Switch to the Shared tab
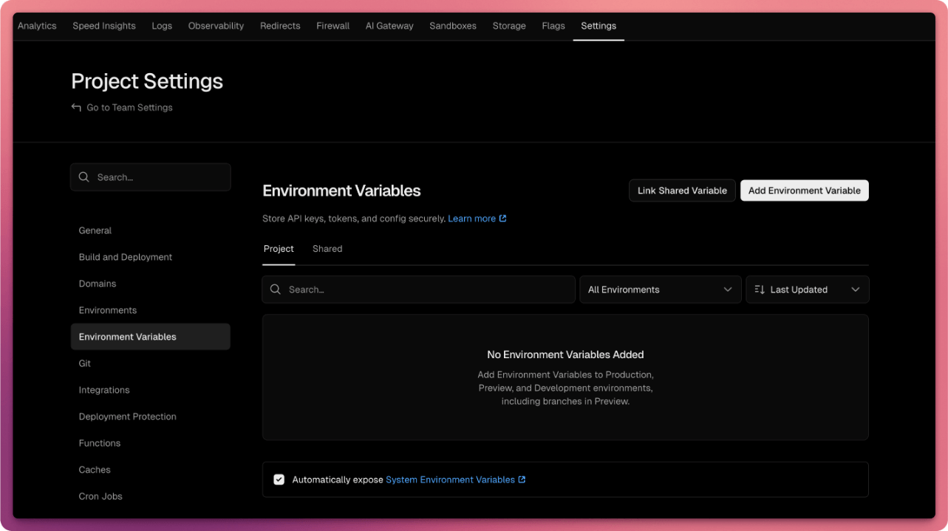This screenshot has width=948, height=531. (327, 249)
